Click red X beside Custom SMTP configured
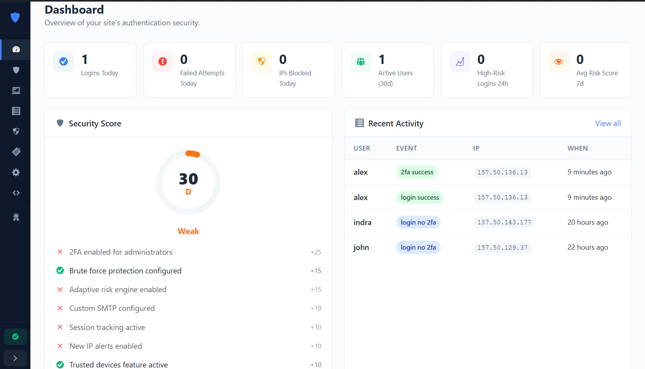The height and width of the screenshot is (369, 645). coord(60,308)
